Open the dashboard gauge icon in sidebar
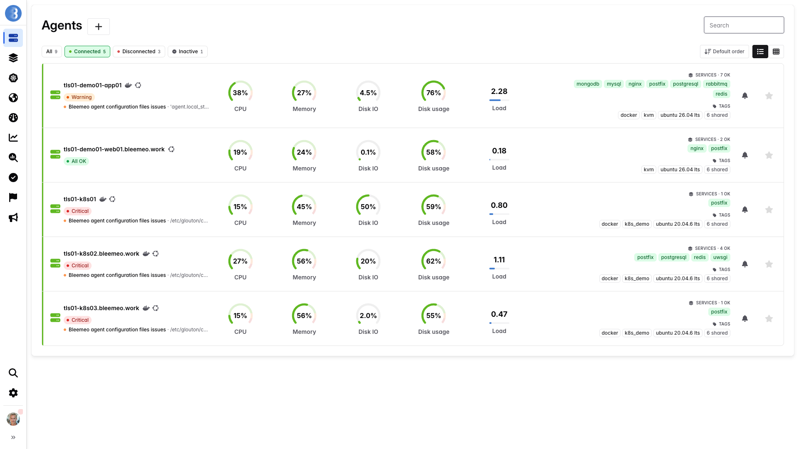This screenshot has width=799, height=449. tap(13, 118)
